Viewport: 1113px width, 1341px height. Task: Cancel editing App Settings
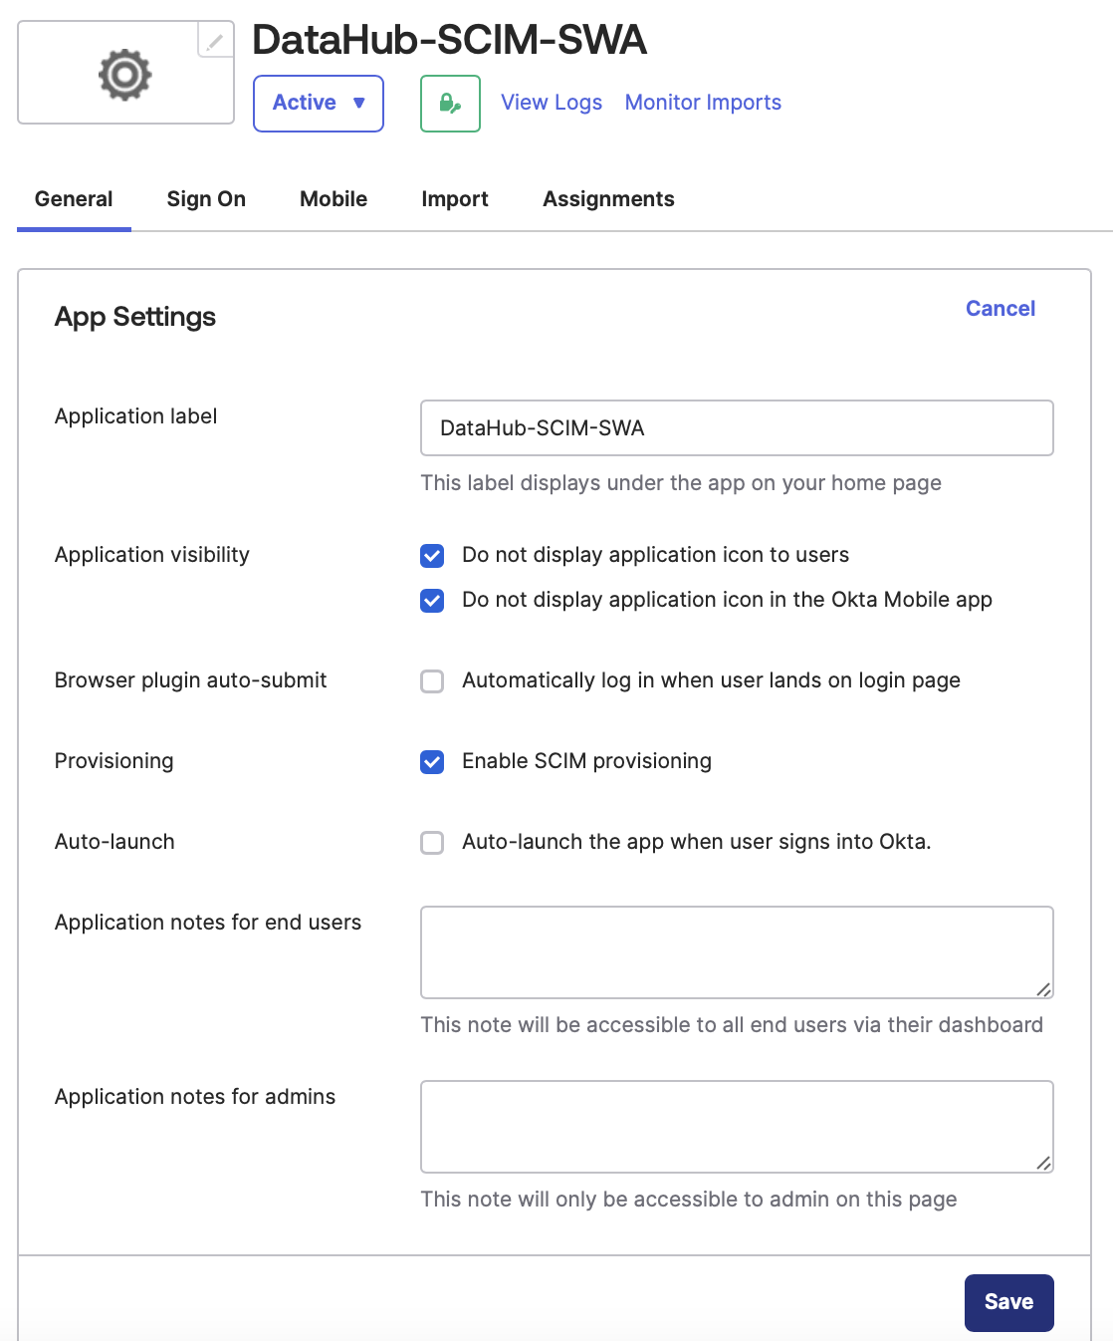click(x=1001, y=309)
